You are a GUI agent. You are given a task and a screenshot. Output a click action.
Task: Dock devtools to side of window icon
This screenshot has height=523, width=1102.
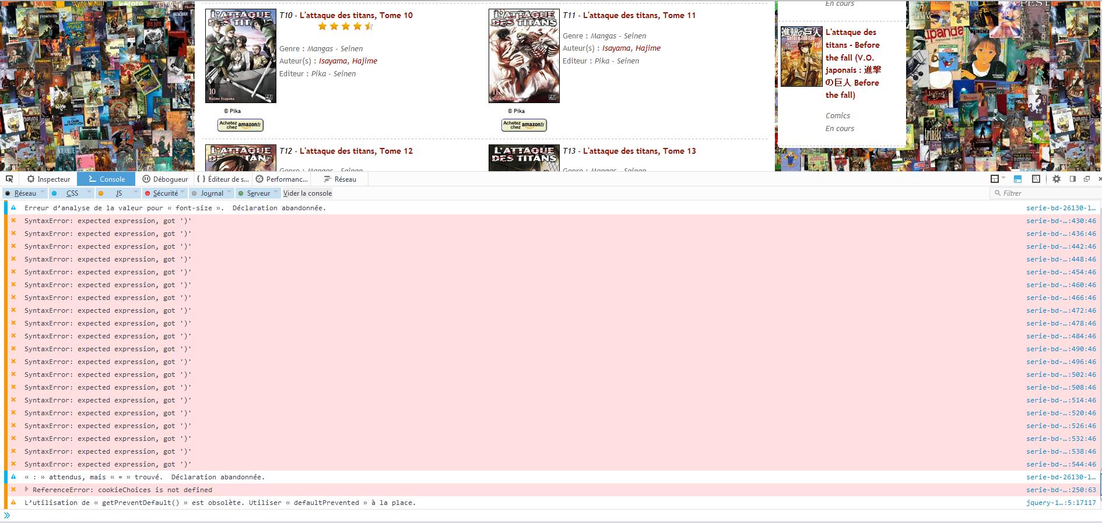pos(1073,179)
